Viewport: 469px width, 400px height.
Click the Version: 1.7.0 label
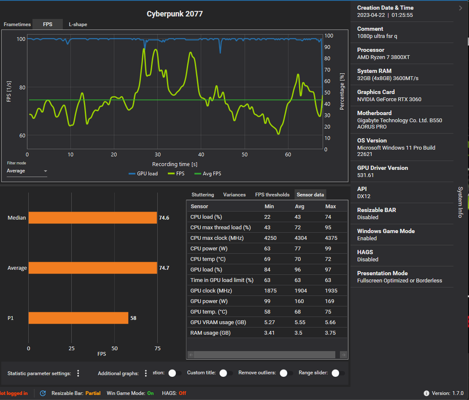[447, 393]
